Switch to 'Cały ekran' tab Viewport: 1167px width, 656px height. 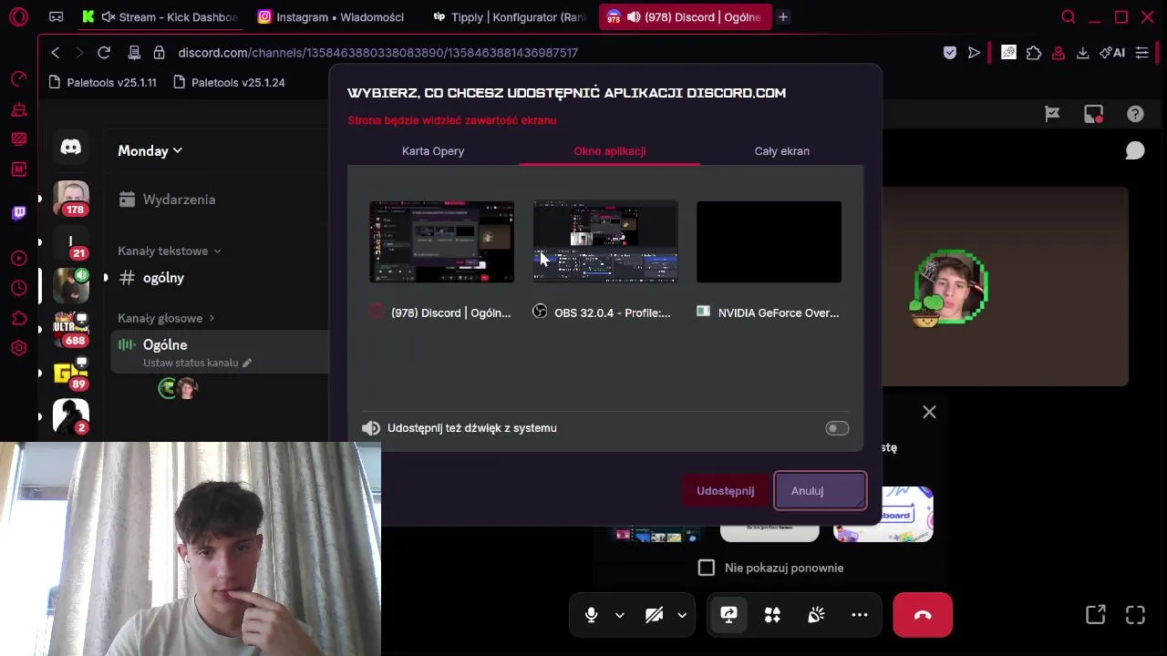(781, 151)
